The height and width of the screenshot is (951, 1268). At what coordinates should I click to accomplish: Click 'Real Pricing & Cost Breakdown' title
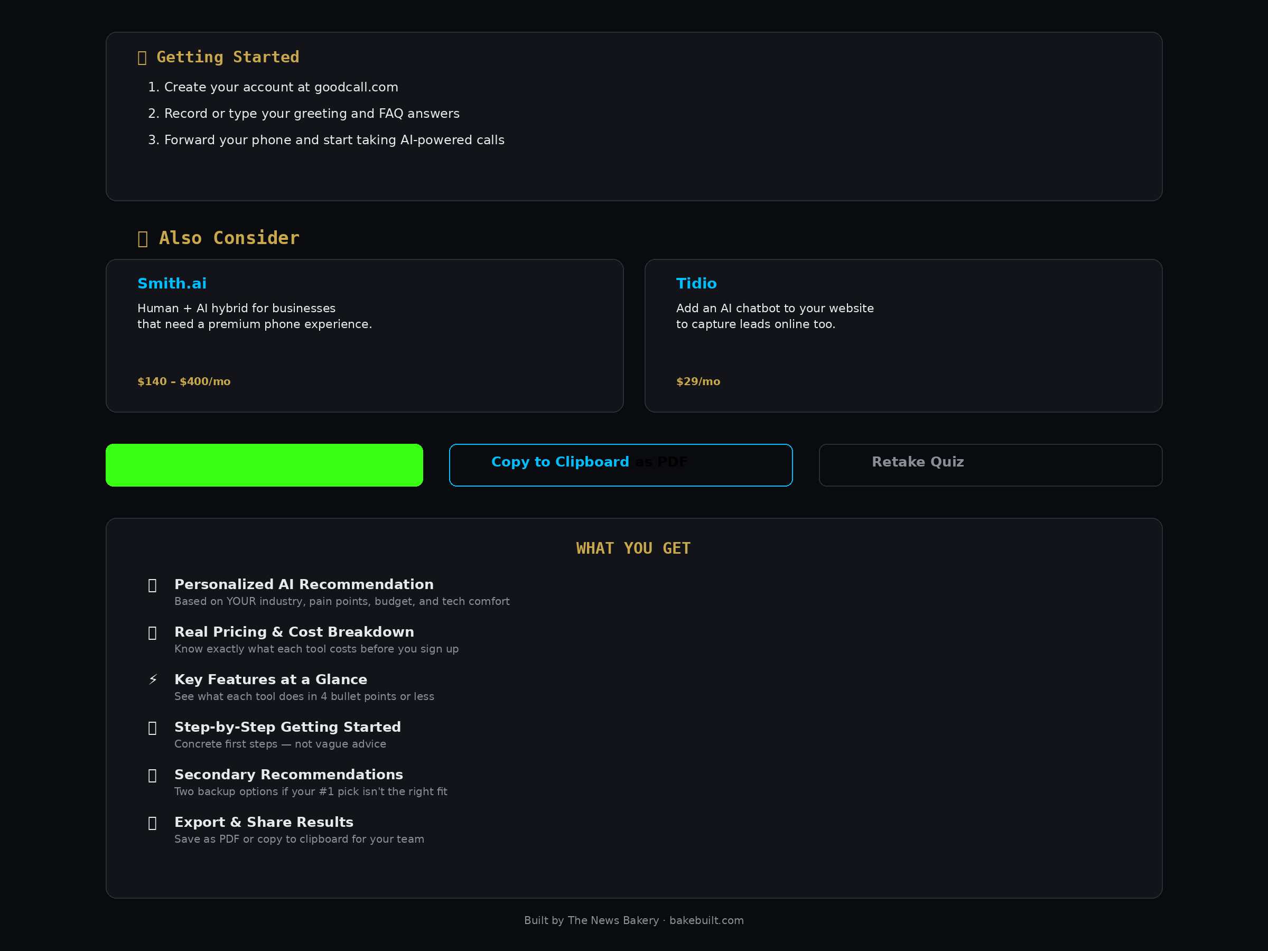click(294, 632)
